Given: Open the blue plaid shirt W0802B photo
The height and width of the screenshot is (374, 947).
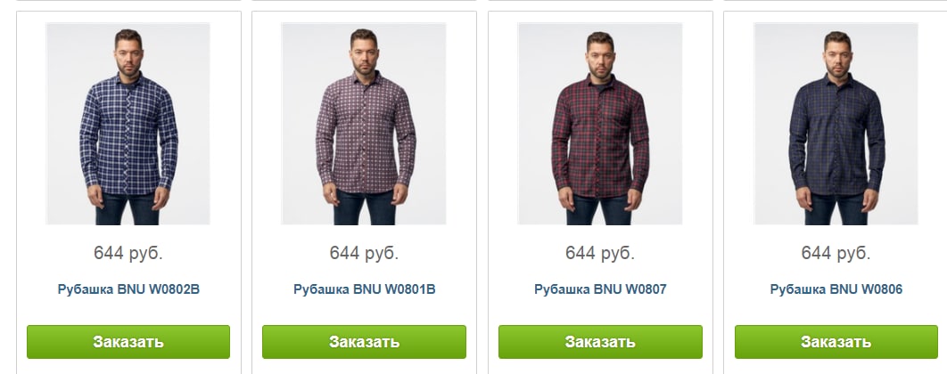Looking at the screenshot, I should (128, 124).
